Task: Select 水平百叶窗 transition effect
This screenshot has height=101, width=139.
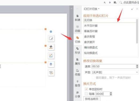Action: (110, 26)
